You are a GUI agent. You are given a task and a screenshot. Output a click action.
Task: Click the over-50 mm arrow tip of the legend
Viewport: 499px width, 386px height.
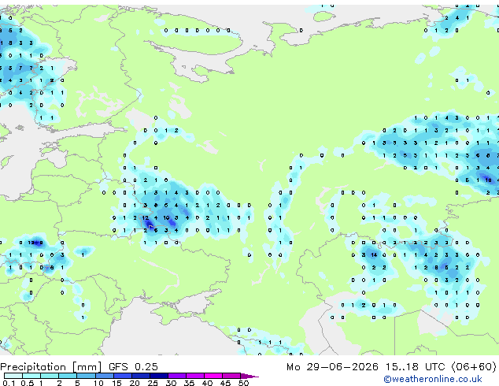coord(249,376)
